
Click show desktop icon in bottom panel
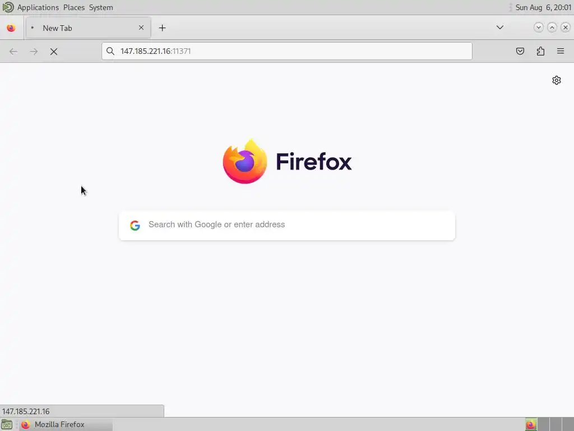[x=7, y=425]
